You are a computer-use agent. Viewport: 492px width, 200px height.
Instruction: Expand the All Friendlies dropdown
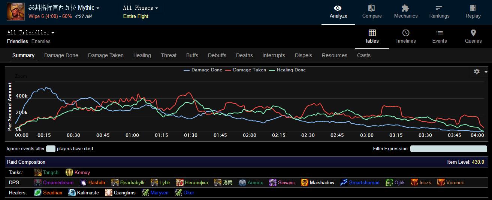31,33
